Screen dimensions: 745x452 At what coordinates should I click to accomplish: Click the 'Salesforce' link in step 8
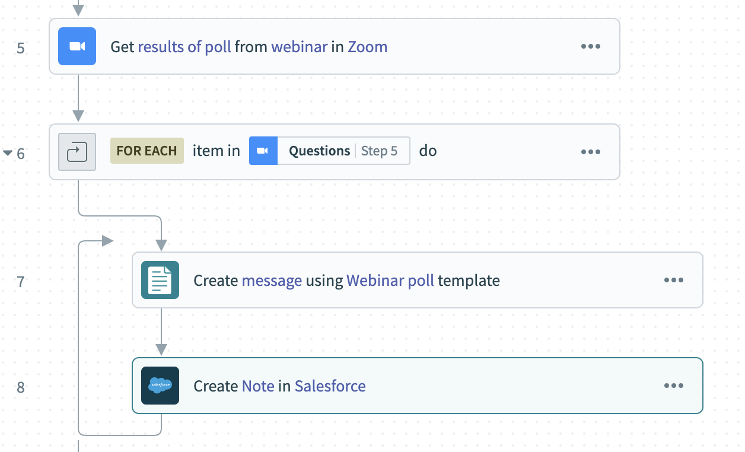tap(330, 386)
